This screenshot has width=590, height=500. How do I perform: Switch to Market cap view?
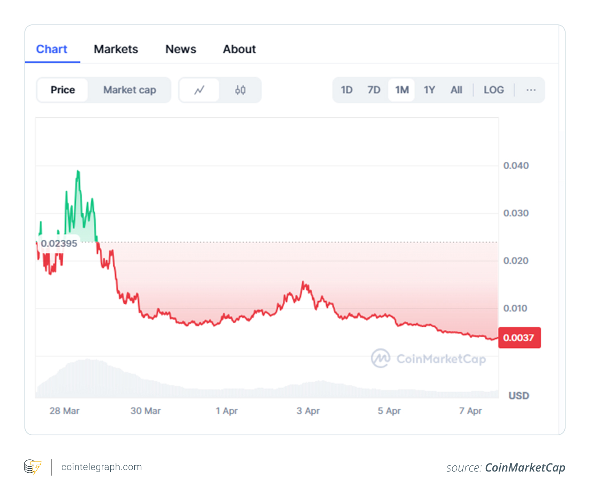tap(129, 90)
